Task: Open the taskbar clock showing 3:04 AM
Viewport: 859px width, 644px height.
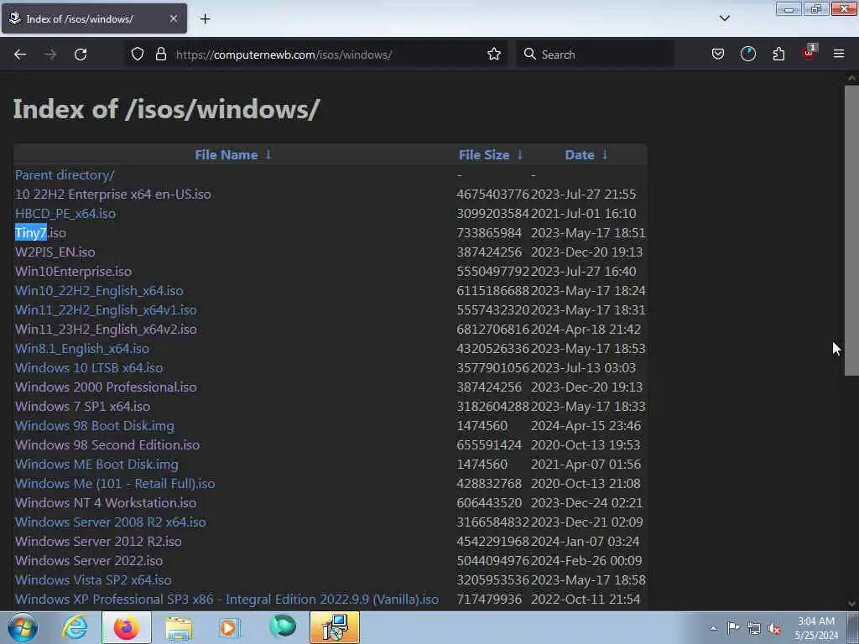Action: (816, 628)
